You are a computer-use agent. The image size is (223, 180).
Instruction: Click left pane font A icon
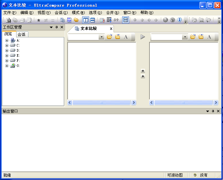[126, 37]
